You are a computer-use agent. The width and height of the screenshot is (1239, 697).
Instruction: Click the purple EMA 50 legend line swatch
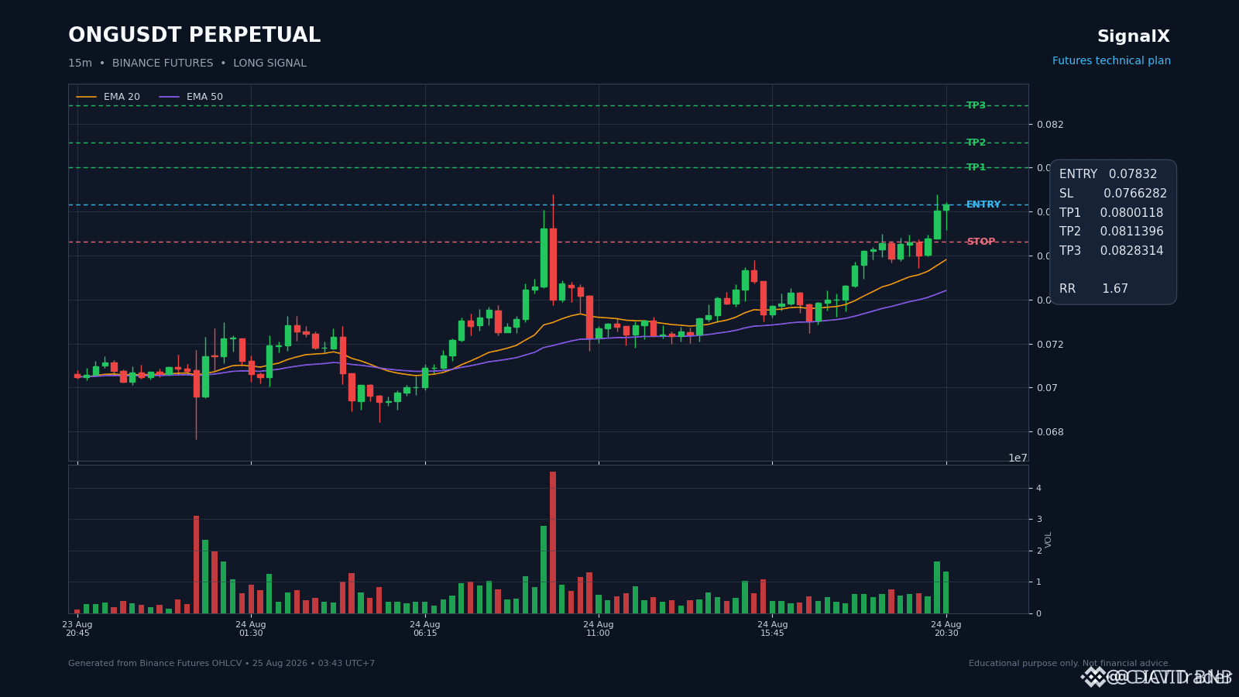[x=170, y=98]
